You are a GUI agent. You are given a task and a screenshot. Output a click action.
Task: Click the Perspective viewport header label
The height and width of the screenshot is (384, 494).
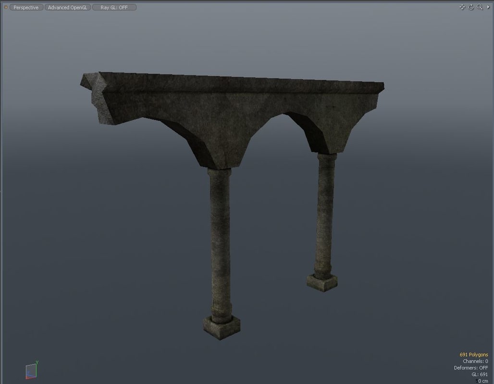[26, 7]
